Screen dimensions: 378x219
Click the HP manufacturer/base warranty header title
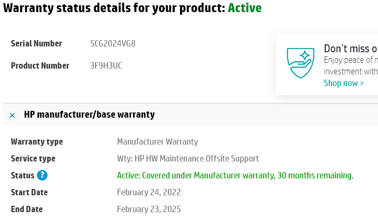coord(89,115)
